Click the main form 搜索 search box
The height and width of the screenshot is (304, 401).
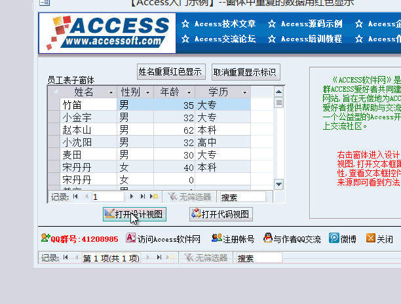259,258
